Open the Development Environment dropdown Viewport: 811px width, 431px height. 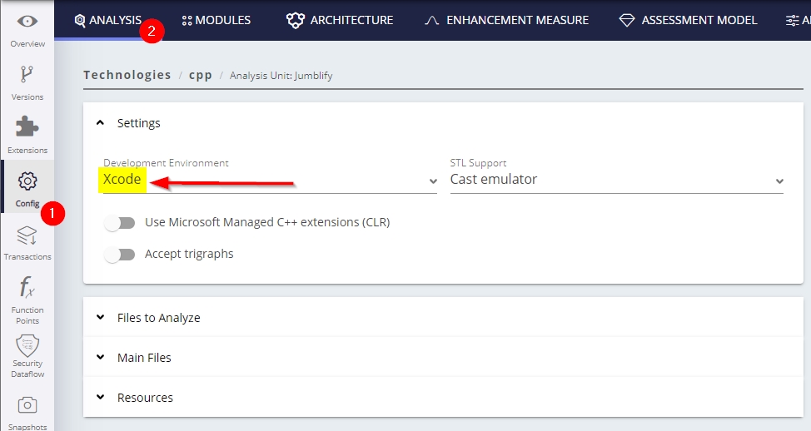coord(270,180)
